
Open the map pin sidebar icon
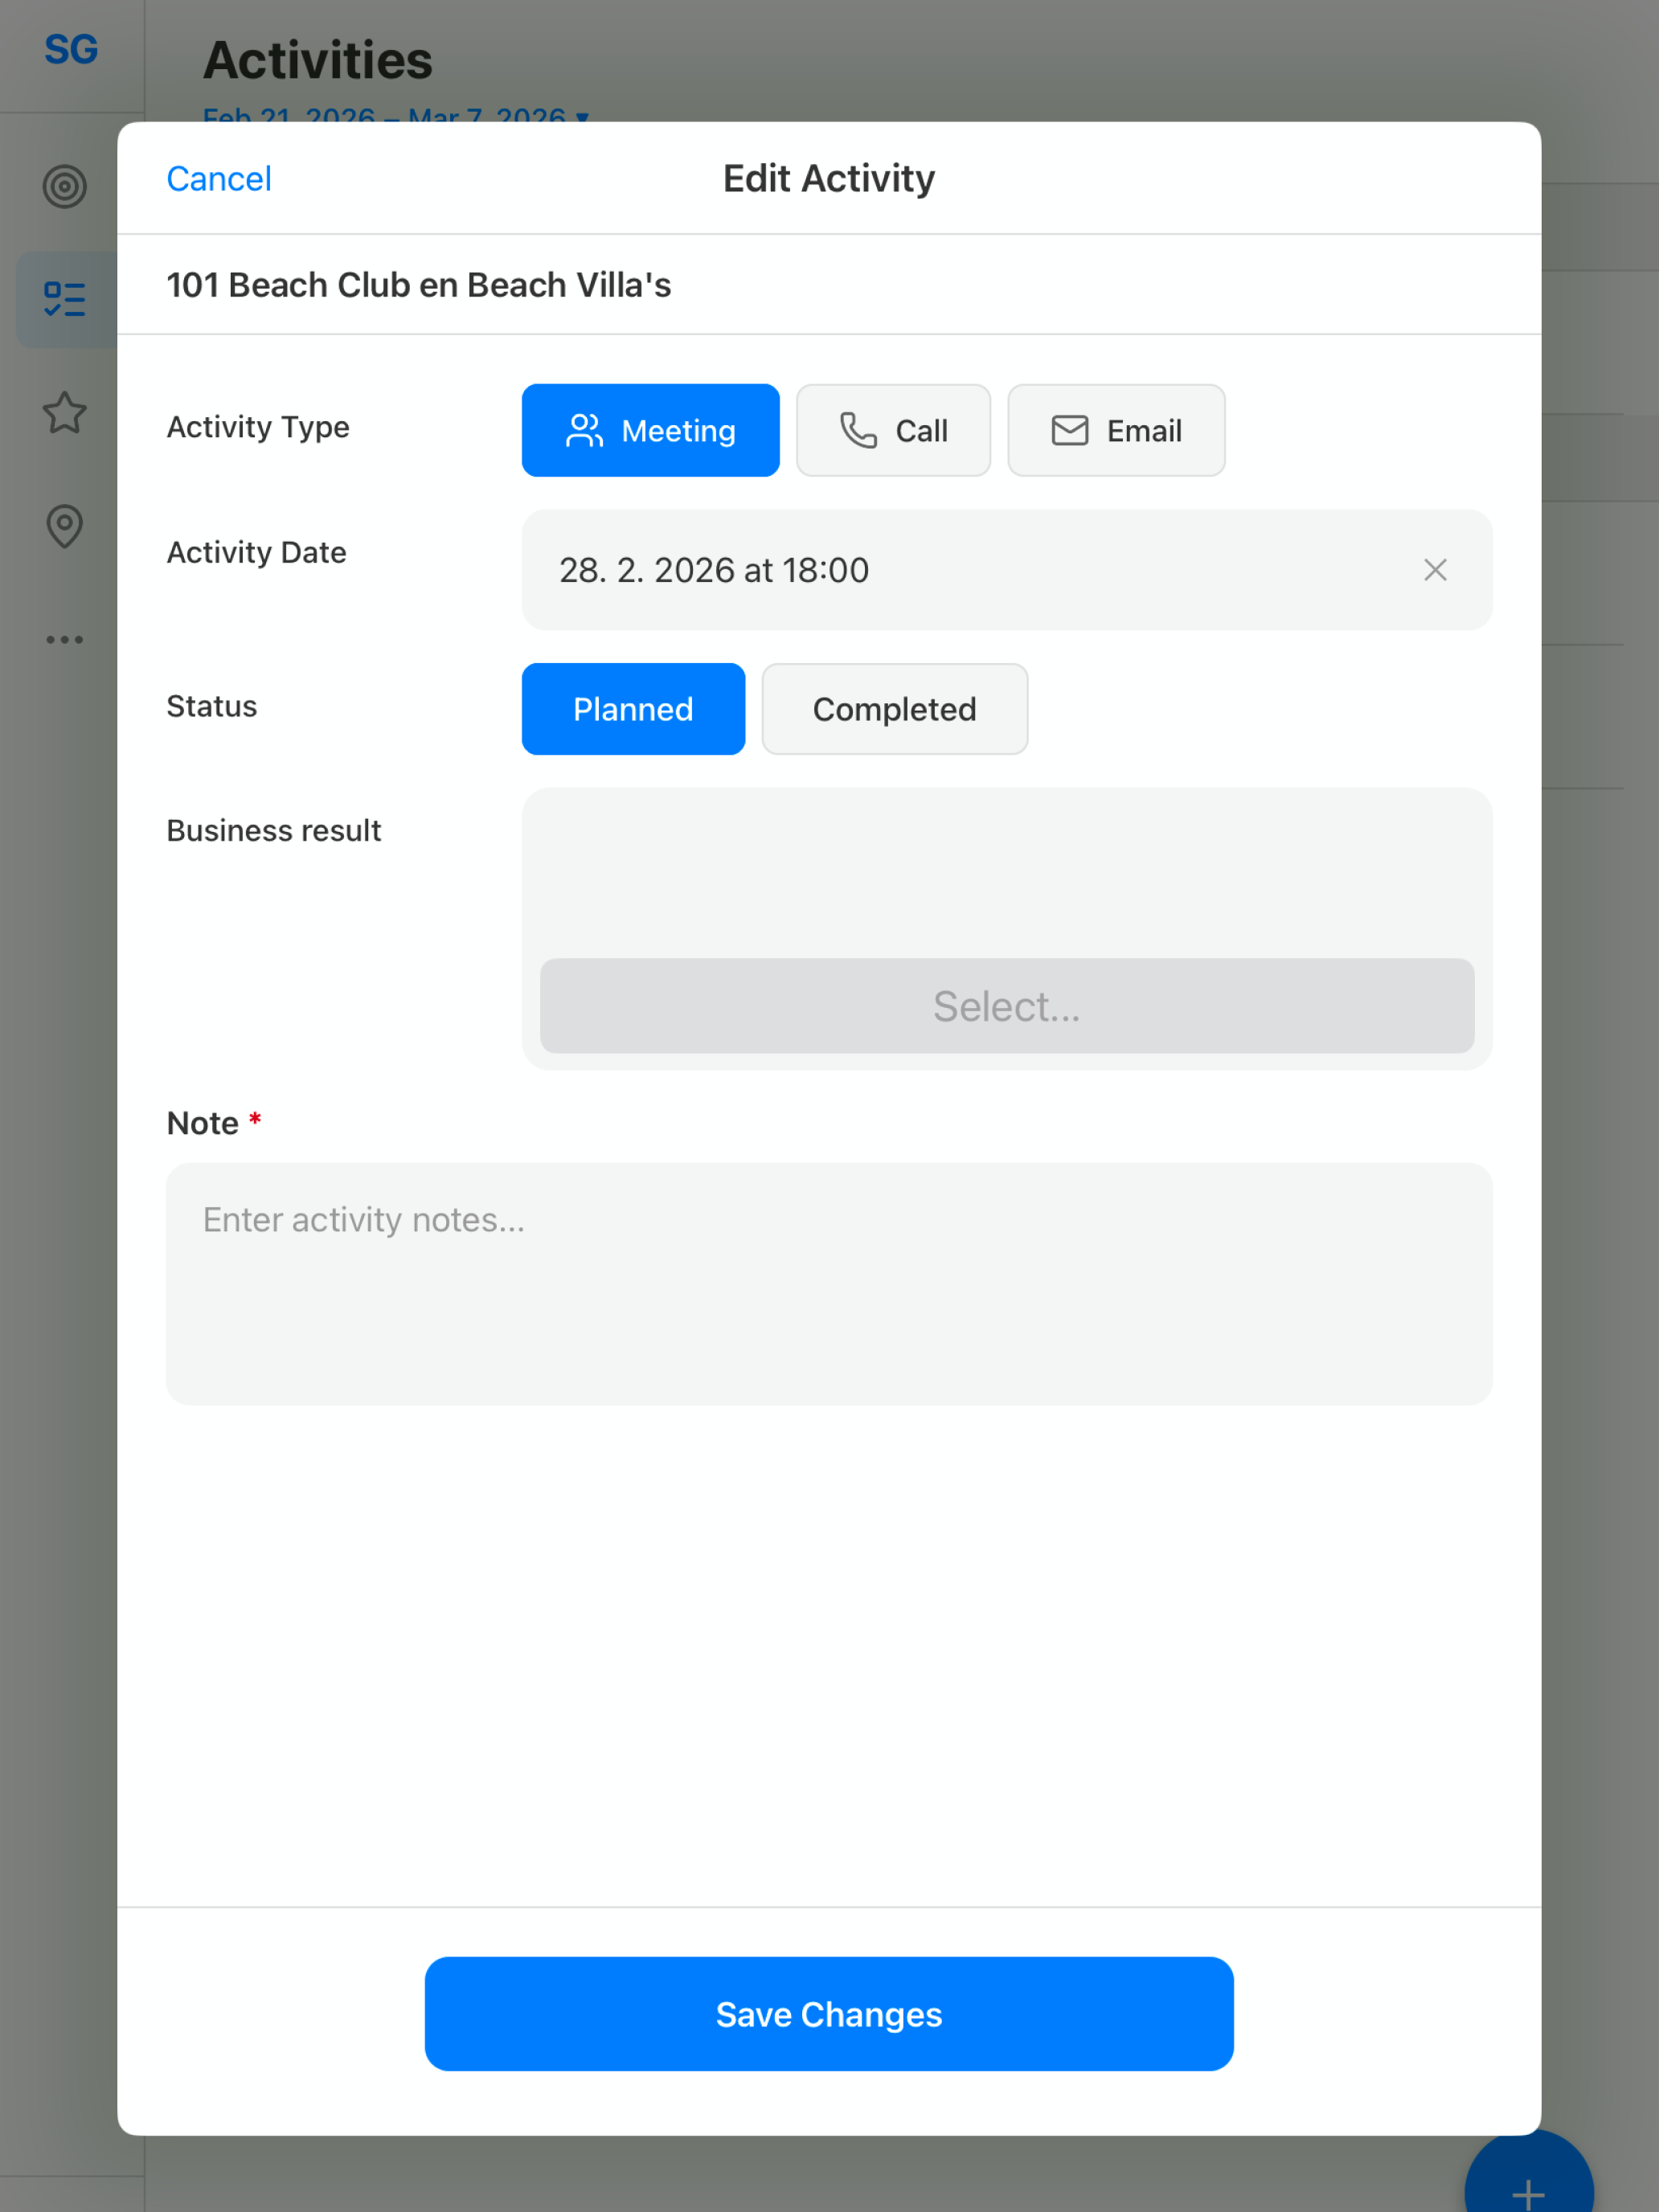tap(65, 526)
